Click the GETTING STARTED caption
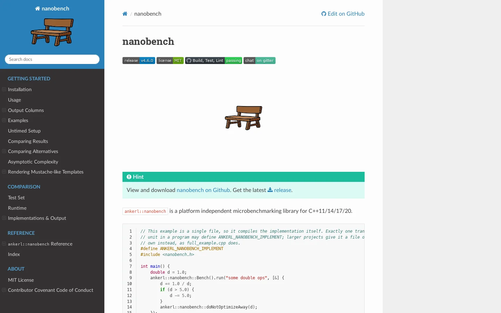 [x=29, y=79]
